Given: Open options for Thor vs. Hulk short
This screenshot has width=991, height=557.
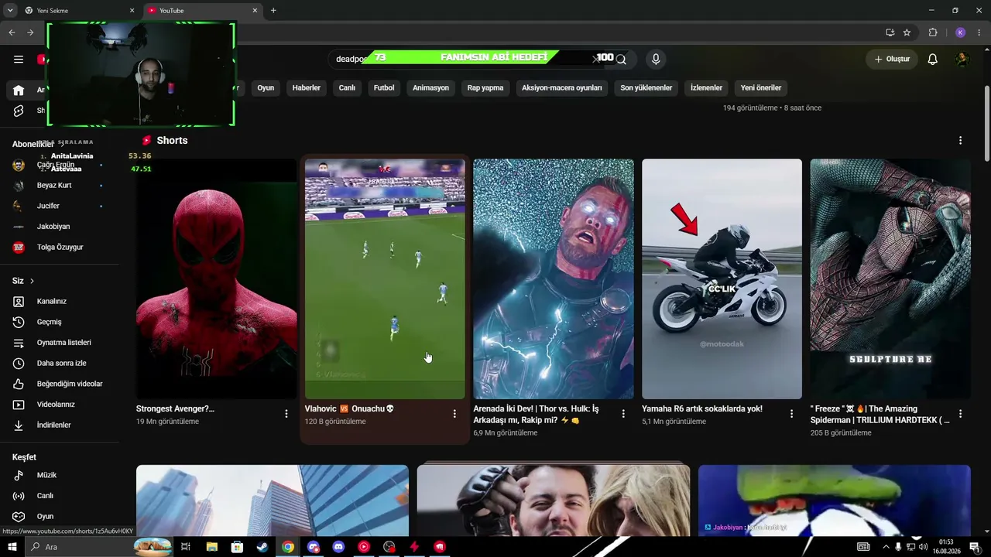Looking at the screenshot, I should coord(623,414).
